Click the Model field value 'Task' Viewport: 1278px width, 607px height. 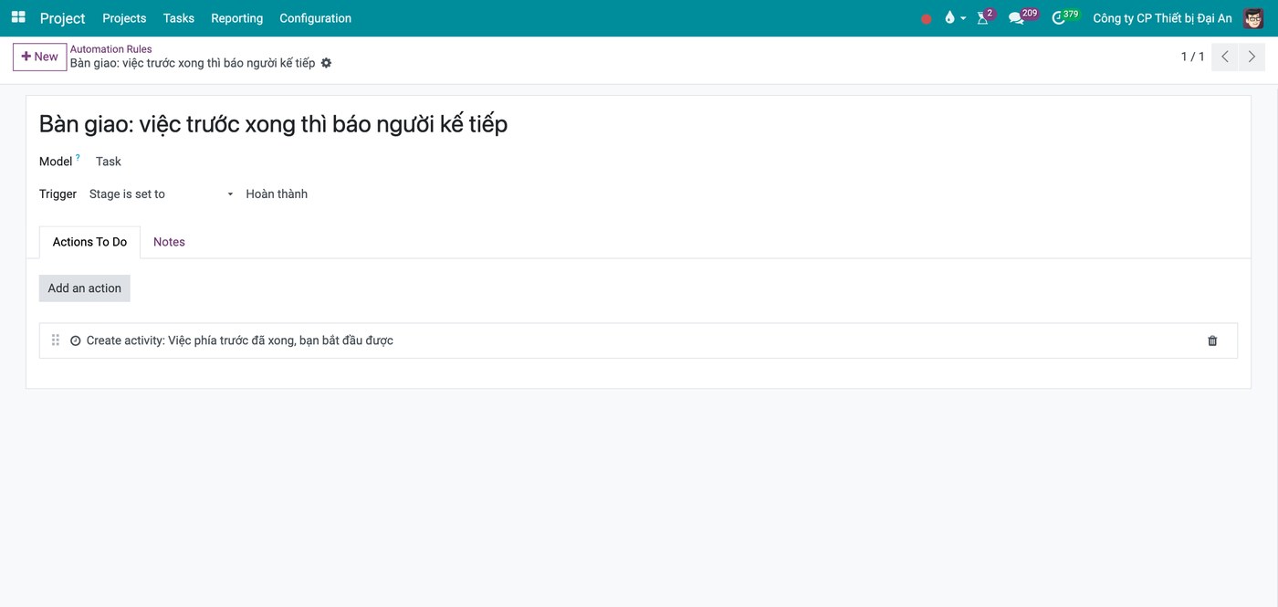click(x=108, y=162)
